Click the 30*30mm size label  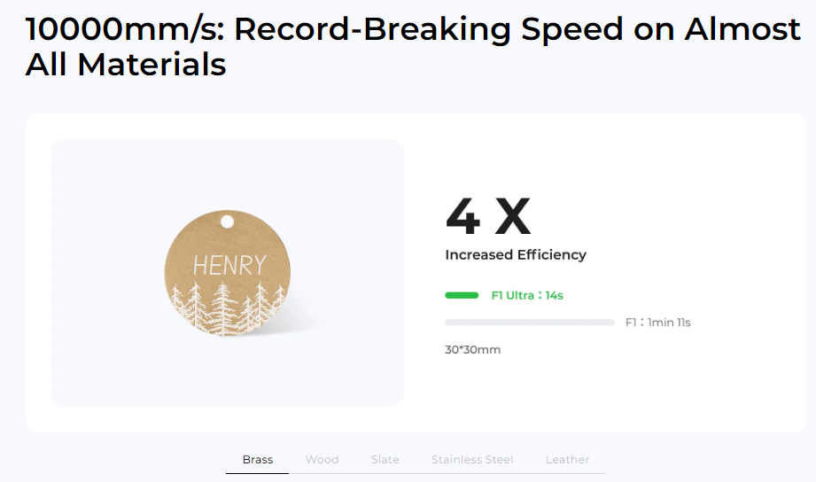click(472, 349)
